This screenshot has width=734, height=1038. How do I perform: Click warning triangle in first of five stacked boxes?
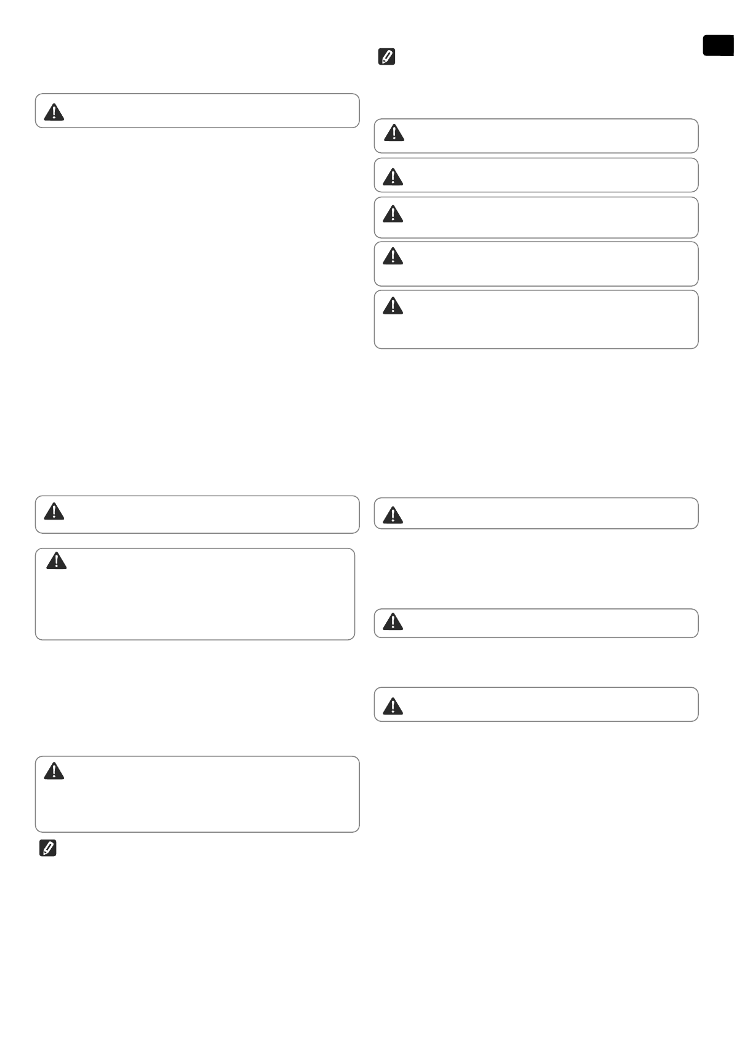click(394, 133)
